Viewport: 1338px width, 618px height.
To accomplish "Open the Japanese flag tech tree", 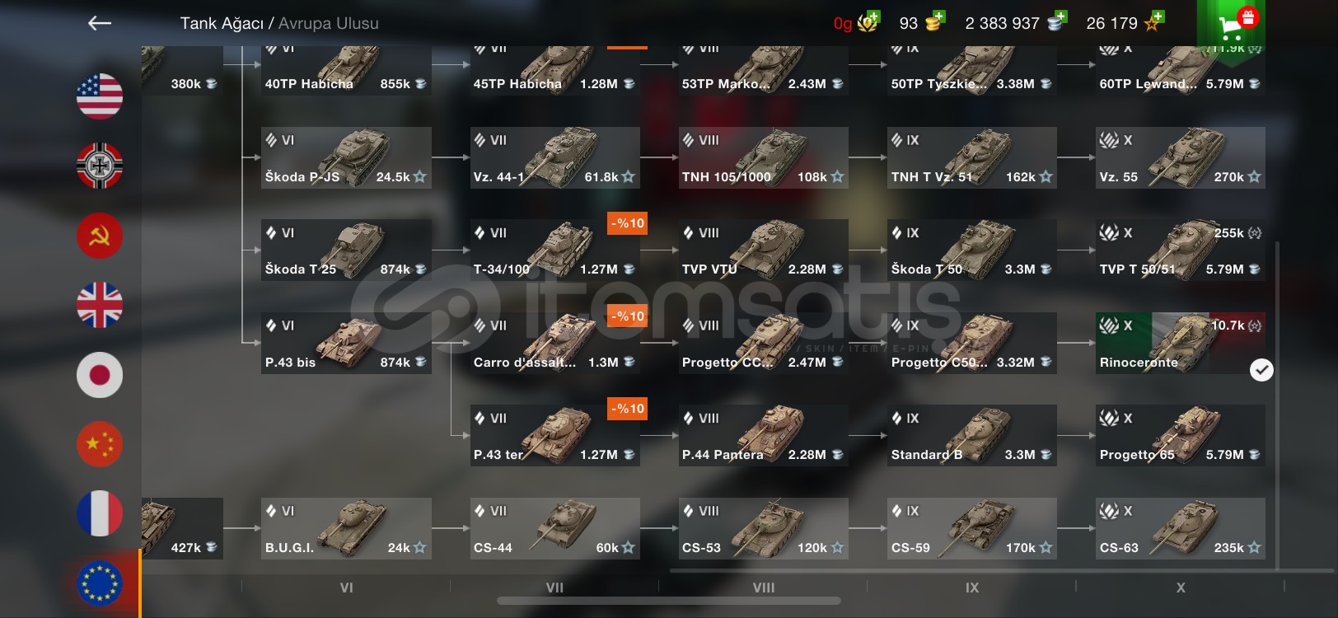I will tap(100, 375).
